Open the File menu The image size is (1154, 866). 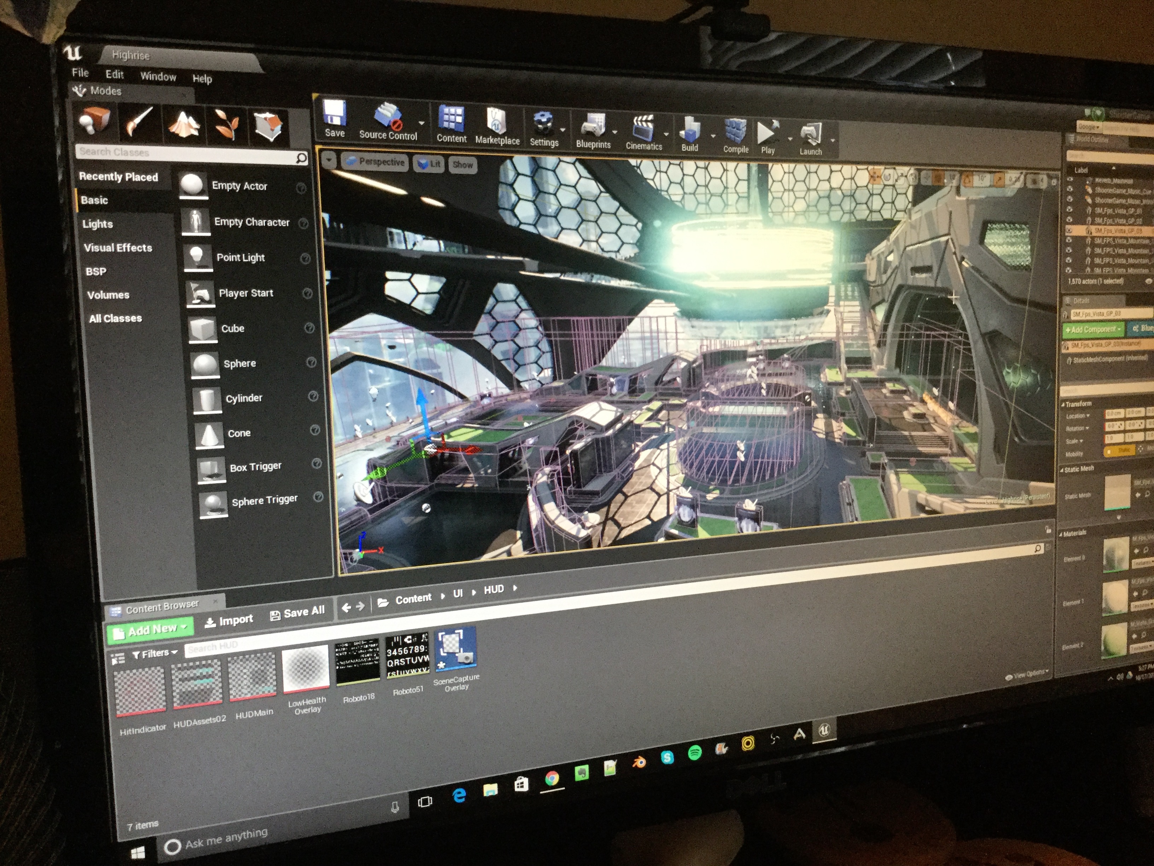80,73
